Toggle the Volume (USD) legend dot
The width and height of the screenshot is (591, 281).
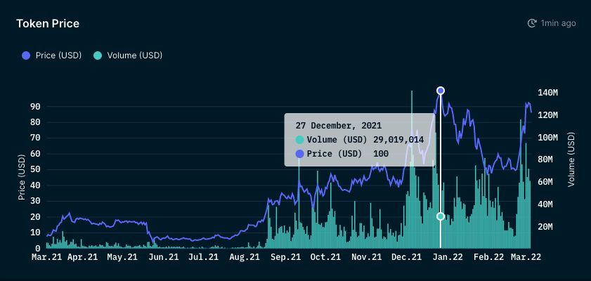[x=98, y=55]
